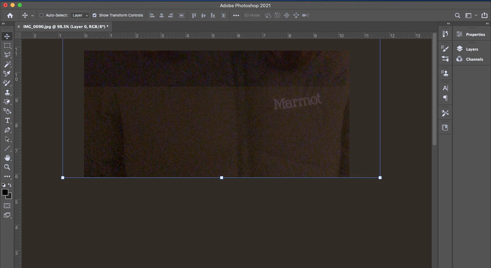The height and width of the screenshot is (268, 491).
Task: Open the Layers panel
Action: tap(467, 49)
